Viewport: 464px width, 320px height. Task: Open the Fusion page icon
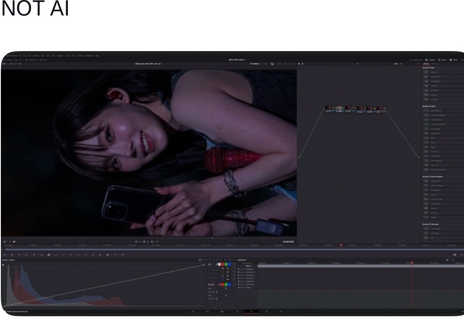[237, 311]
